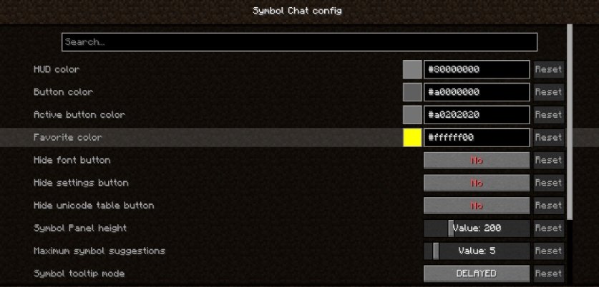The image size is (599, 287).
Task: Click the Favorite color hex field
Action: pos(477,138)
